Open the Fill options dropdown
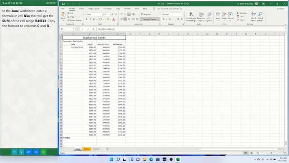This screenshot has height=163, width=289. (x=240, y=17)
